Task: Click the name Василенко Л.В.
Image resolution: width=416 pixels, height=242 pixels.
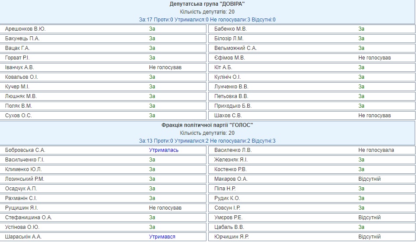Action: [233, 150]
